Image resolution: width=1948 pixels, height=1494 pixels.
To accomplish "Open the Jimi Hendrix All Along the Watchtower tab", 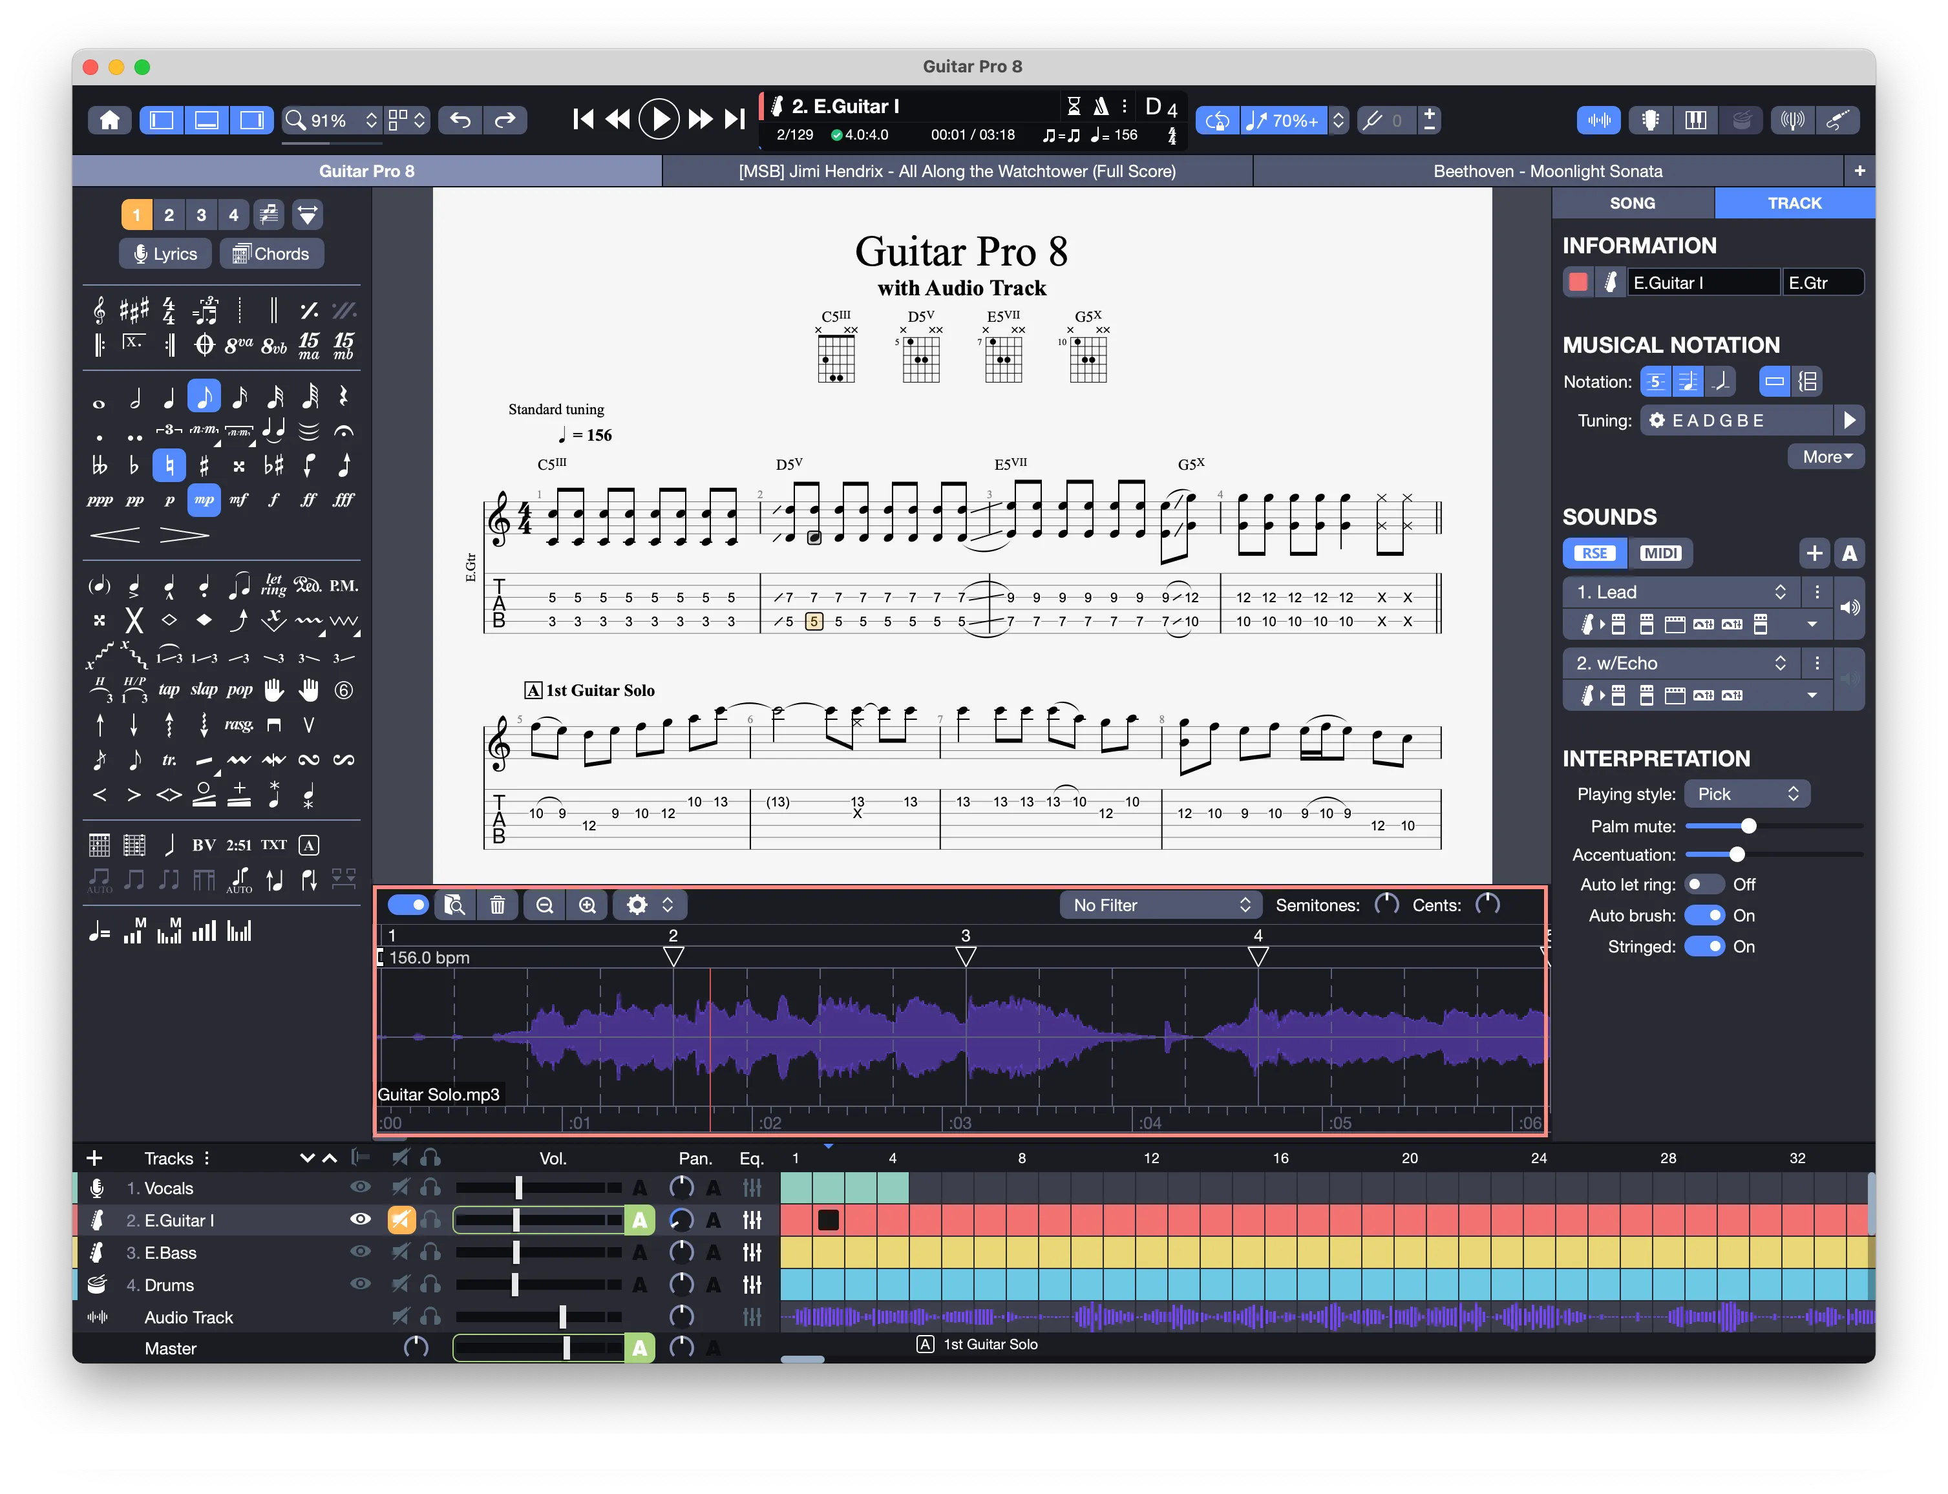I will 956,171.
